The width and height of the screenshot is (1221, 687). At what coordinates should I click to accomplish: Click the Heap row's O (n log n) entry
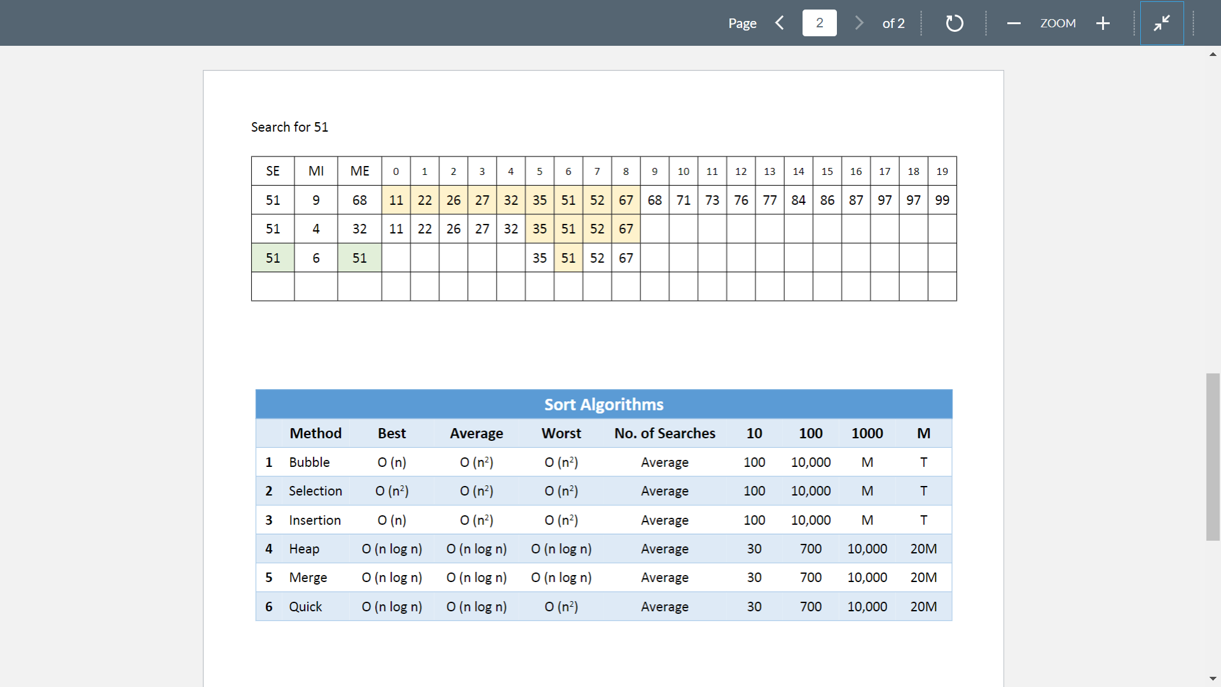(392, 548)
